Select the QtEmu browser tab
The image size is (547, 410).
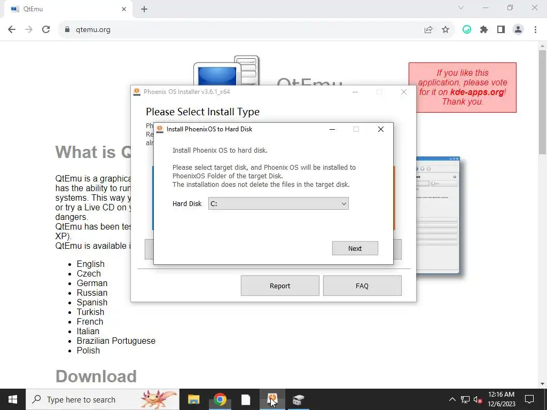coord(68,9)
